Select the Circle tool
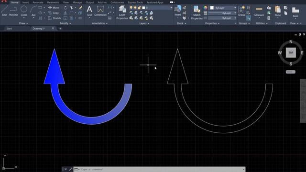The image size is (306, 172). (24, 11)
